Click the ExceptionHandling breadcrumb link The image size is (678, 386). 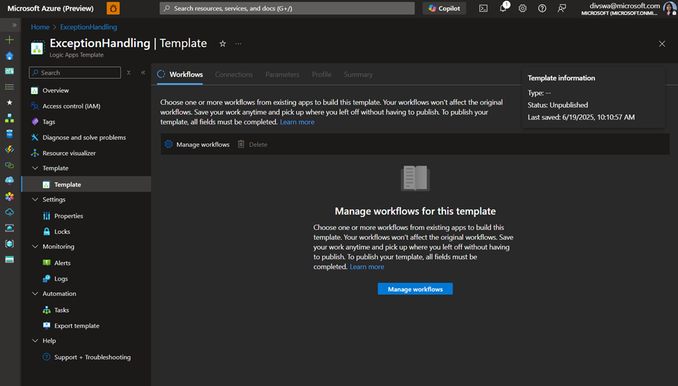click(x=88, y=27)
